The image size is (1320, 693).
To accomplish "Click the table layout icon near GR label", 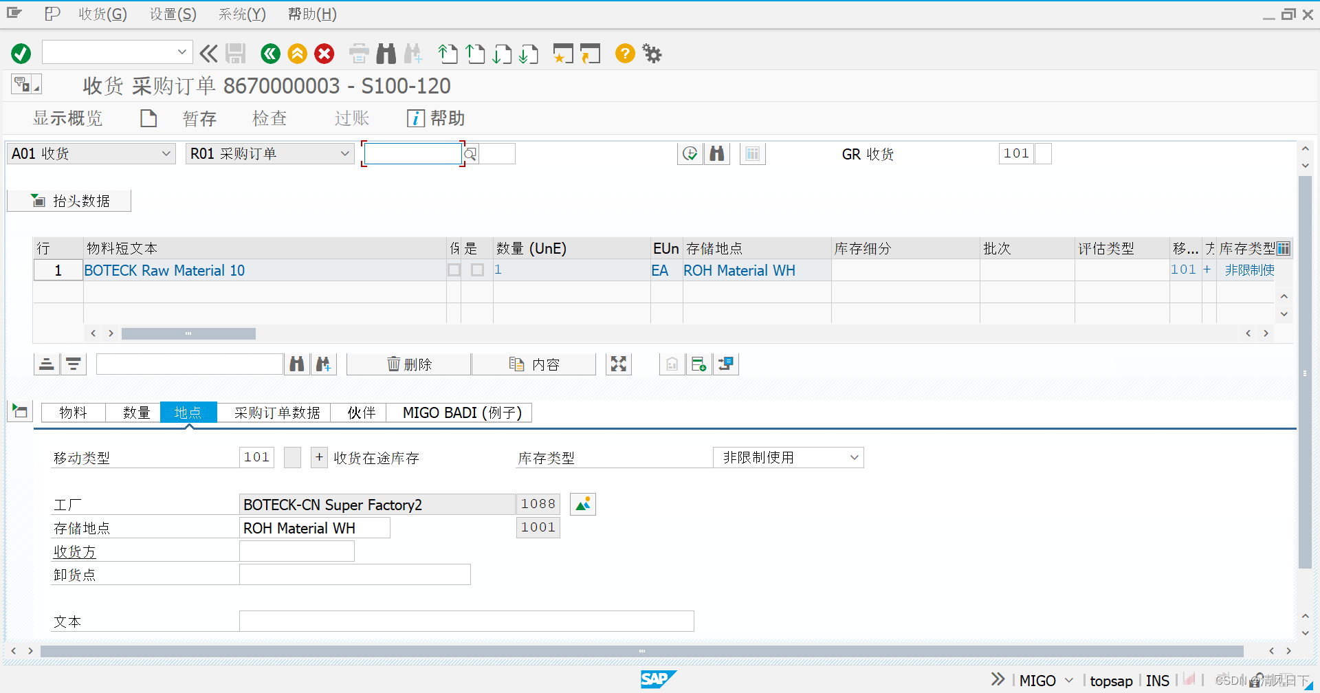I will point(753,153).
